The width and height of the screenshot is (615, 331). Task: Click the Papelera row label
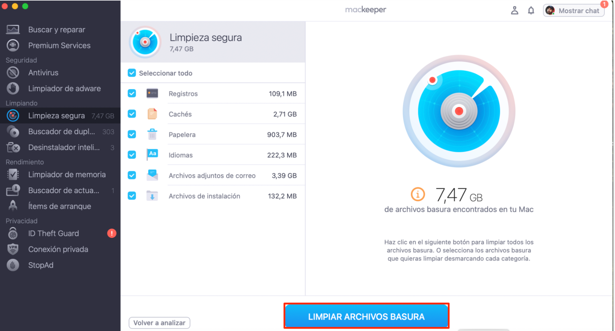182,135
